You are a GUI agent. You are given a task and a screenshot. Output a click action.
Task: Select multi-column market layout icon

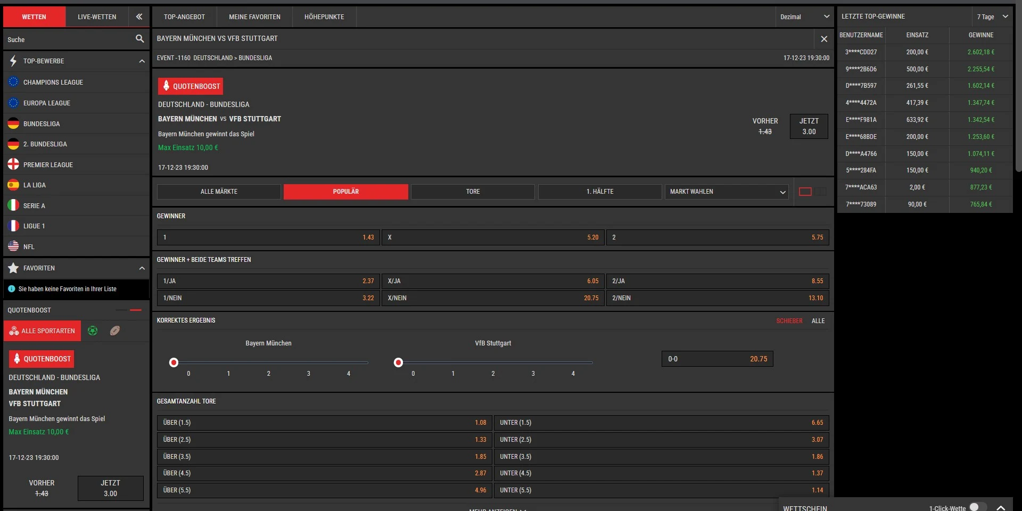tap(821, 192)
